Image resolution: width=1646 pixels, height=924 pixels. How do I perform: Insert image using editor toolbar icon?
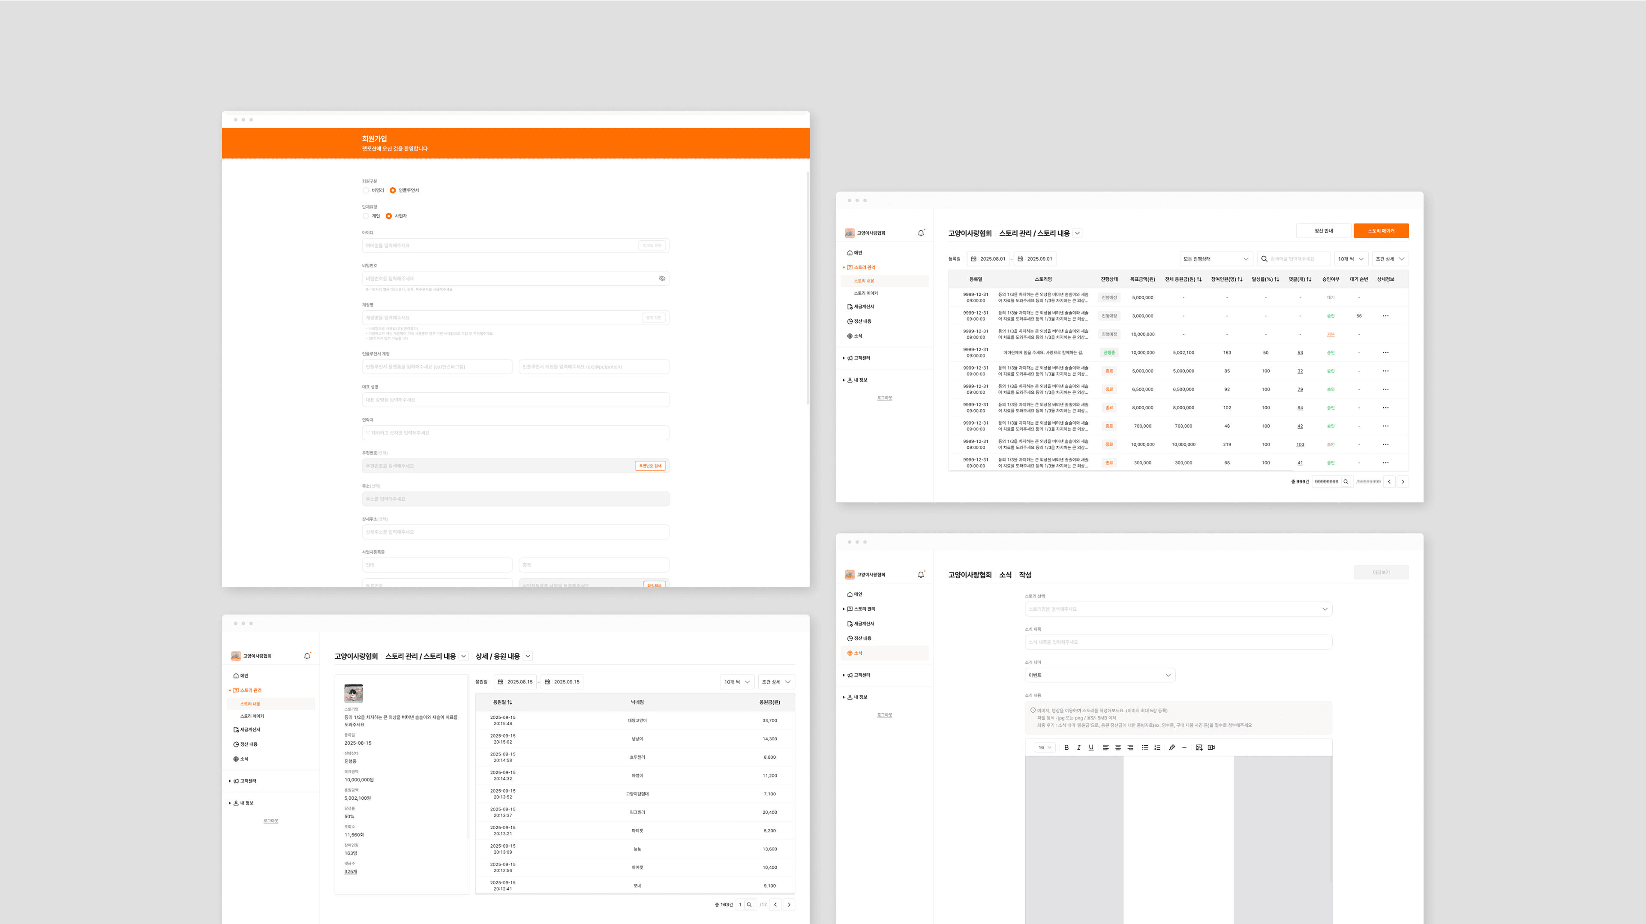(x=1199, y=747)
